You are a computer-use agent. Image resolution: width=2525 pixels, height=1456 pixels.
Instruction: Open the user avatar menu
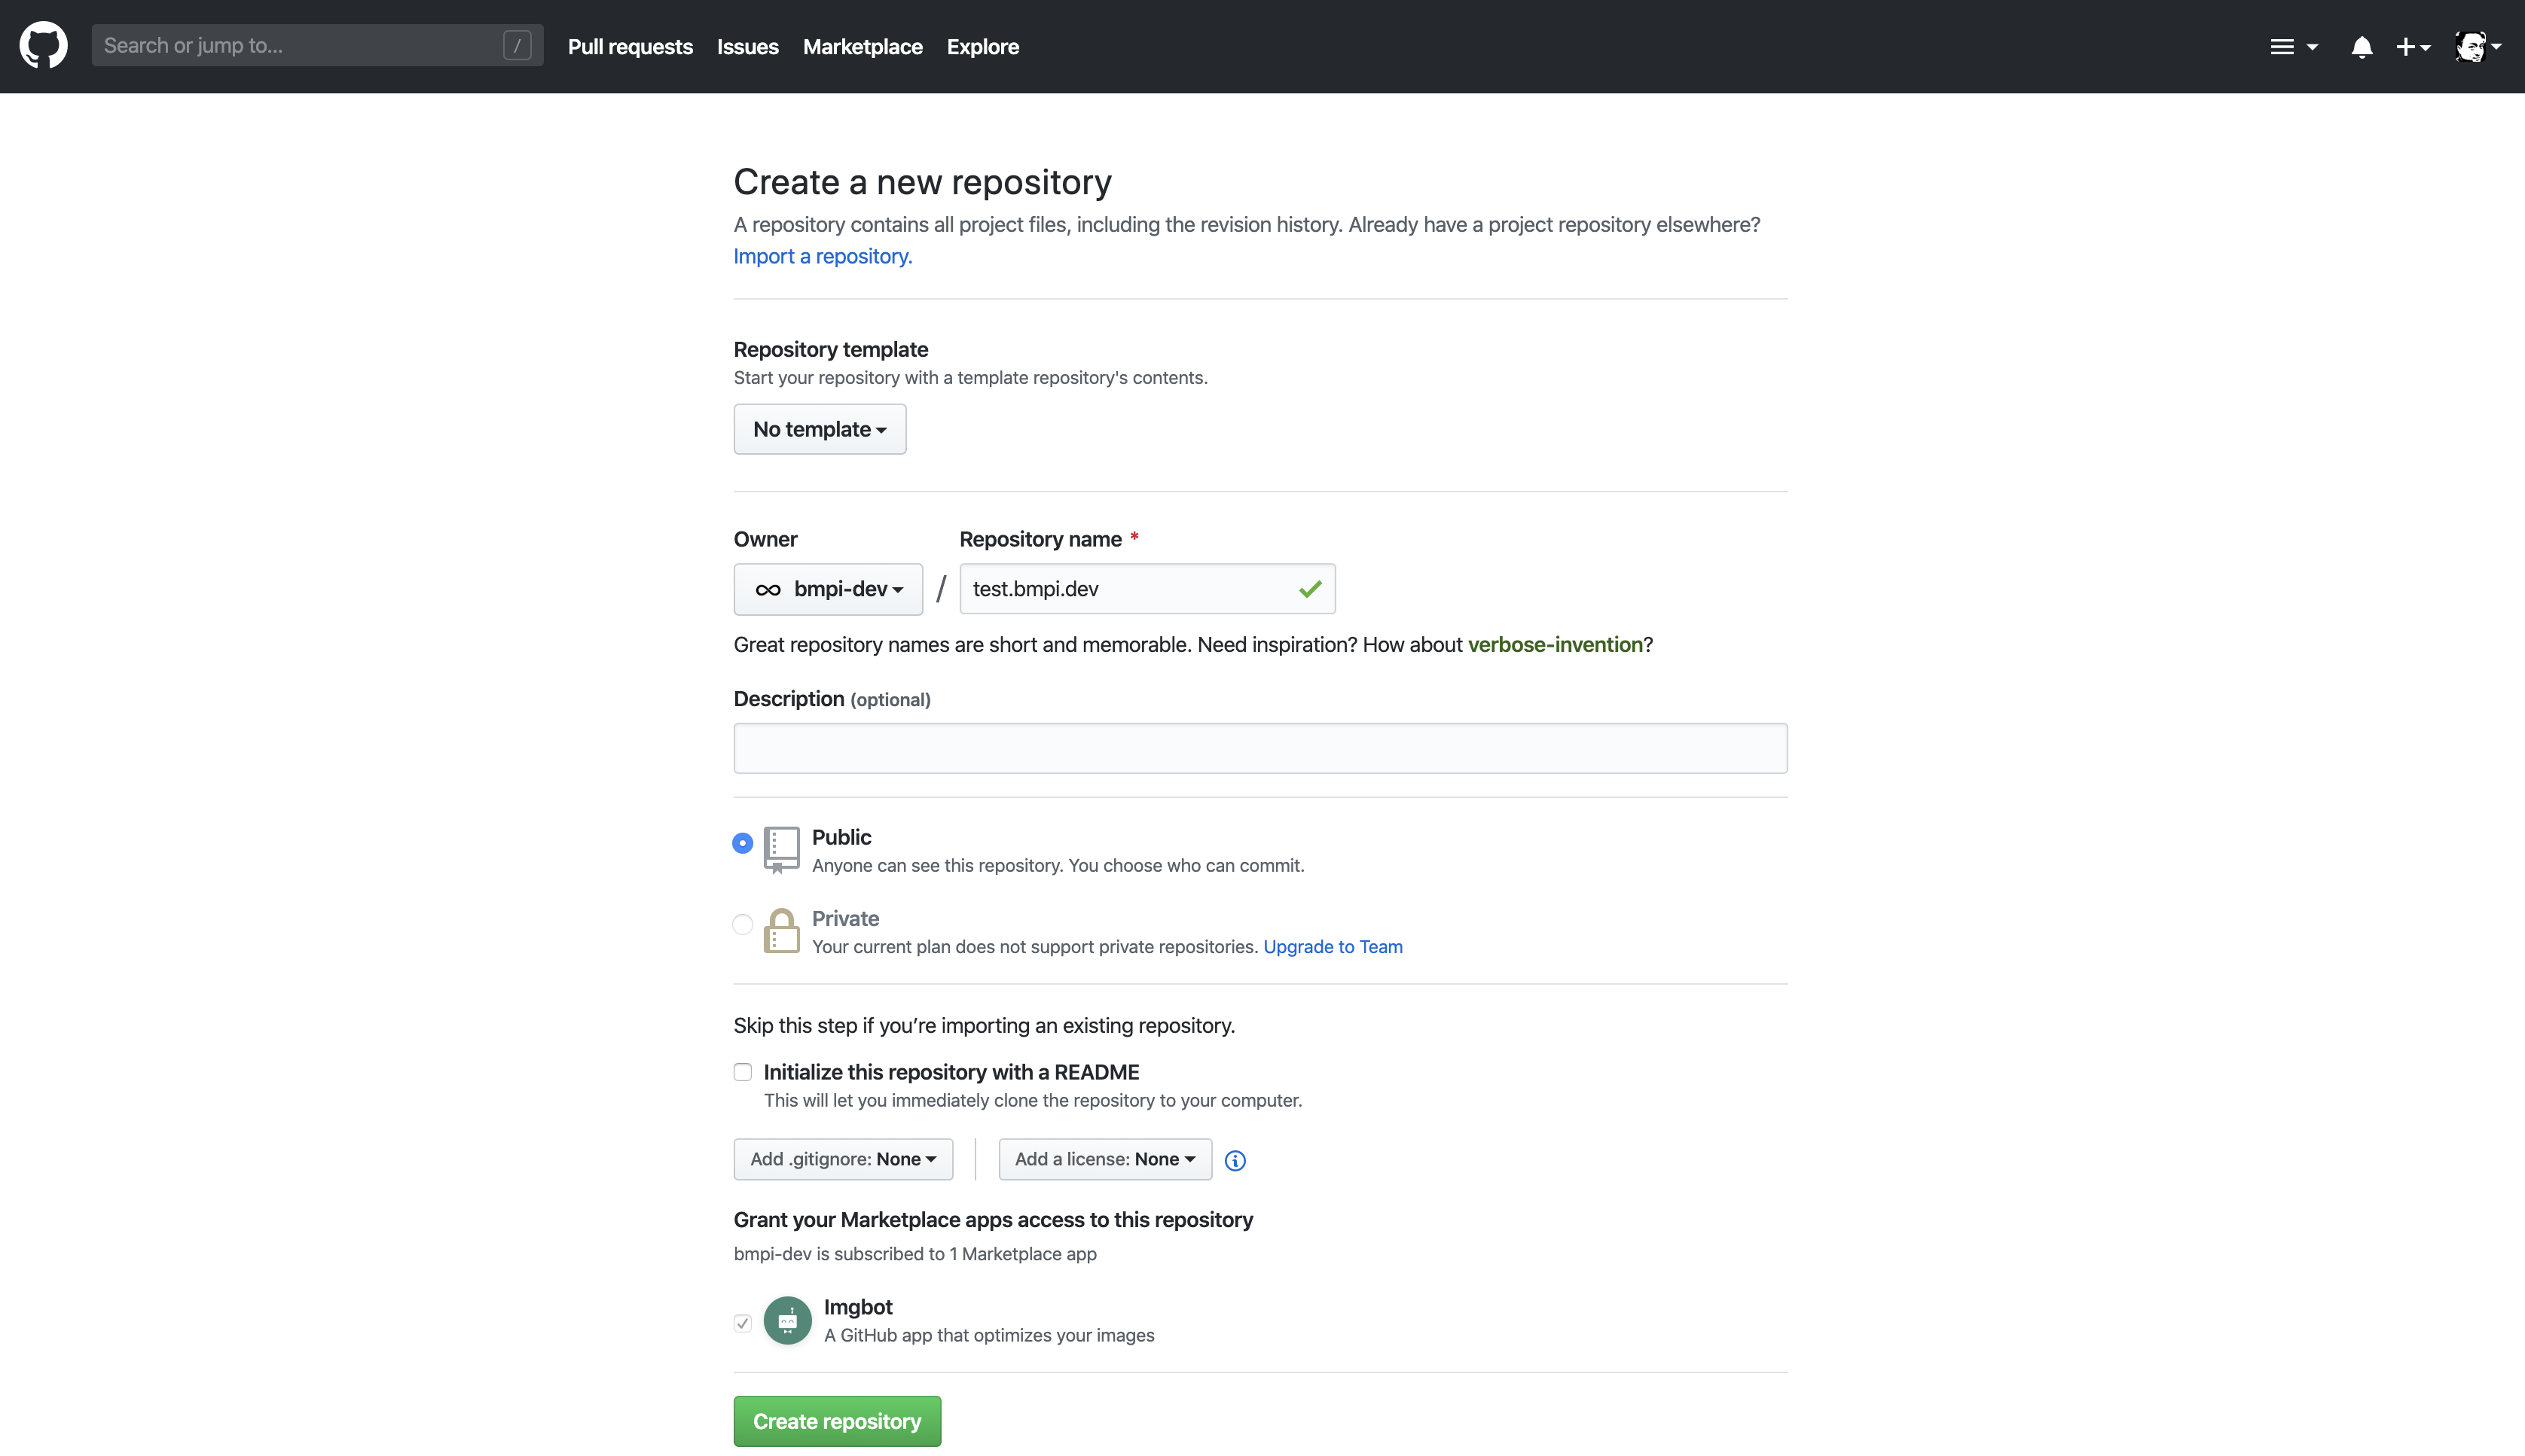pyautogui.click(x=2477, y=47)
